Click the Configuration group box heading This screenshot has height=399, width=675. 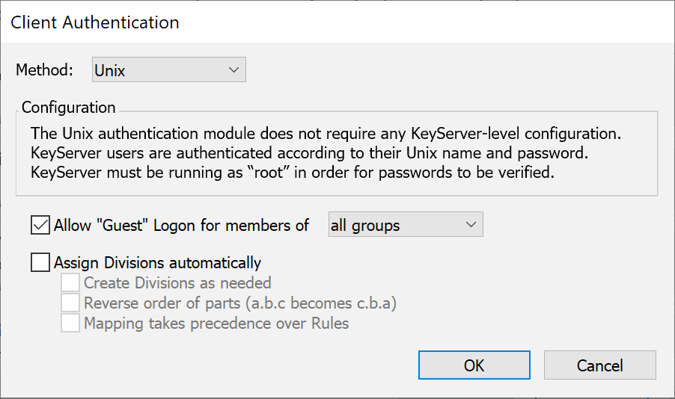point(69,108)
